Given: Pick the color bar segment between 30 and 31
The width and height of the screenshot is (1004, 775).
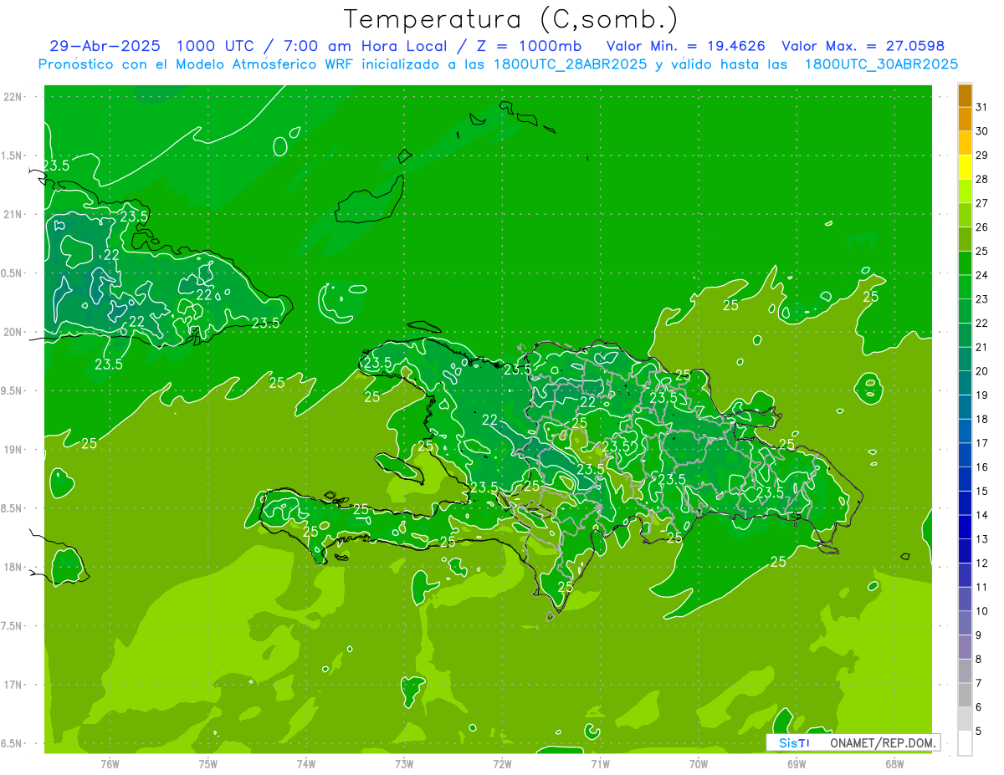Looking at the screenshot, I should (x=965, y=119).
